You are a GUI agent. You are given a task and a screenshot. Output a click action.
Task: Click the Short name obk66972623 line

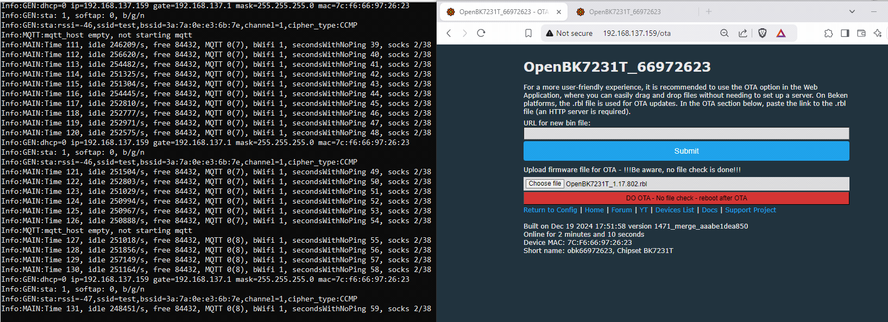click(x=599, y=250)
